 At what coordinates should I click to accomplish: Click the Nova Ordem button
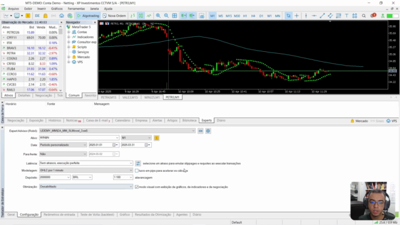click(x=114, y=16)
